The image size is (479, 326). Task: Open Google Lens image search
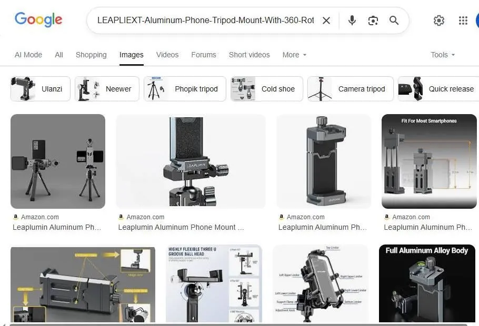(373, 21)
